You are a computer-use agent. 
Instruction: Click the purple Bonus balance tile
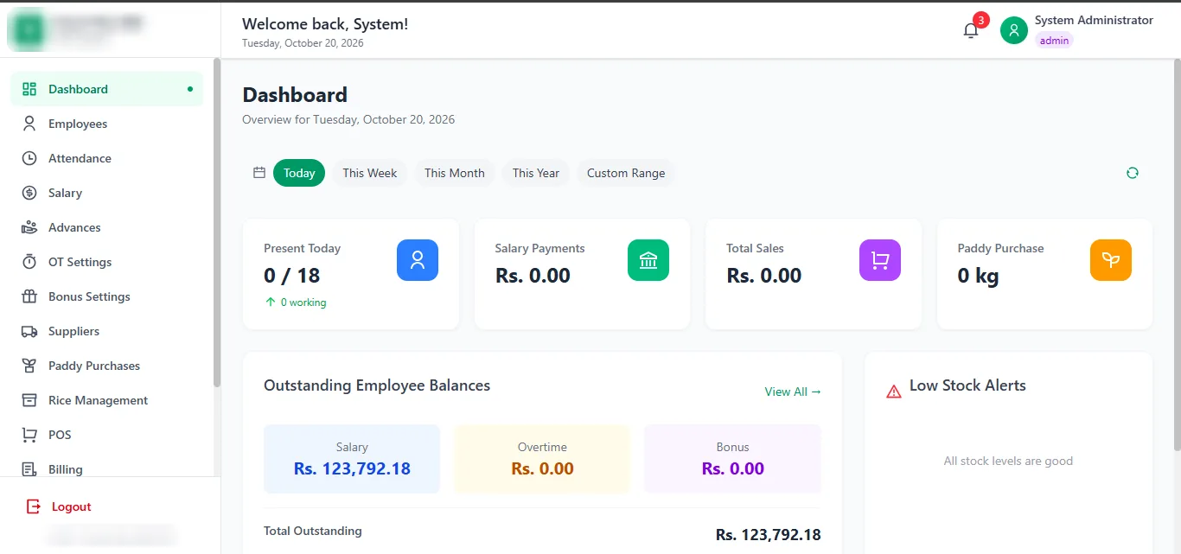pos(732,459)
